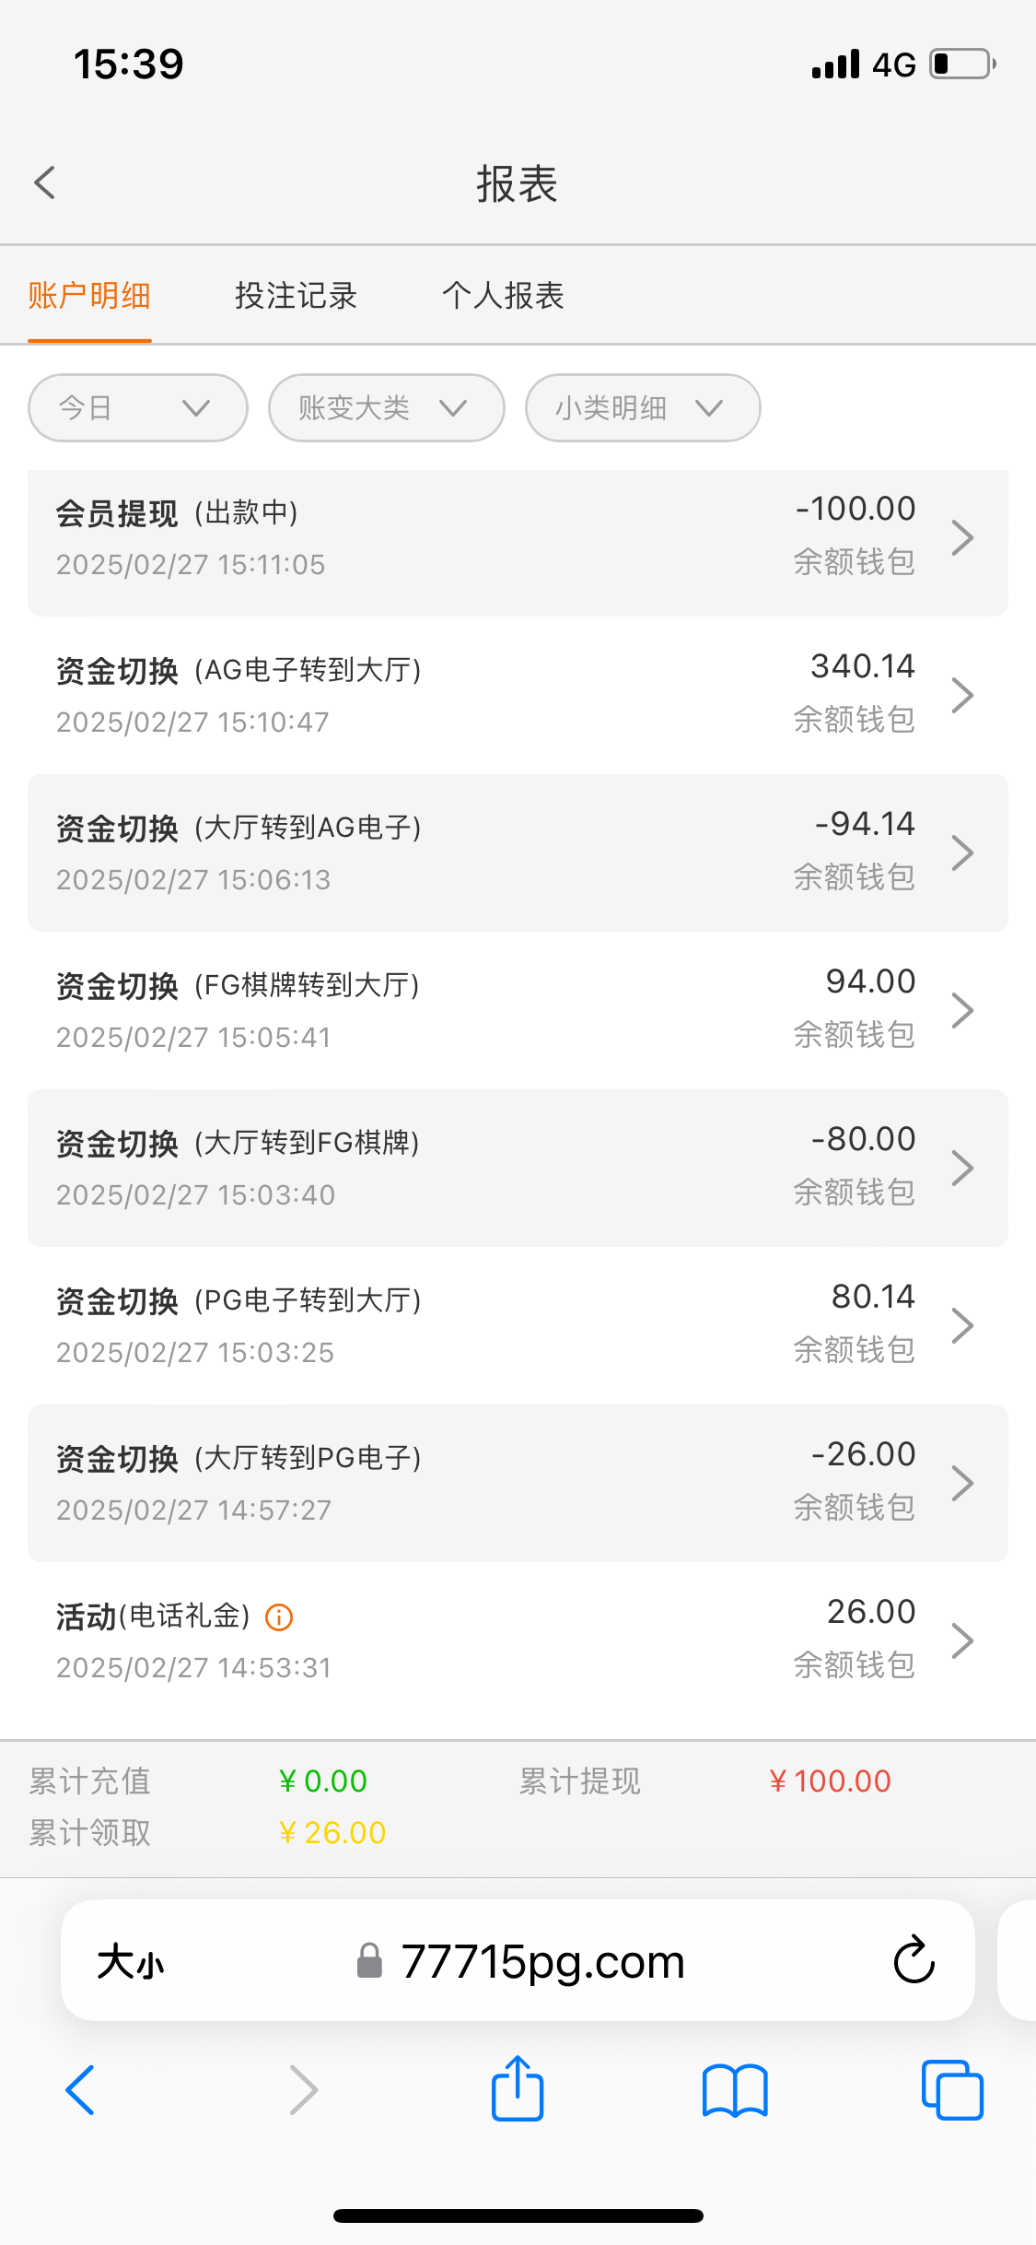This screenshot has width=1036, height=2245.
Task: Open the 会员提现 -100.00 record details
Action: (x=518, y=538)
